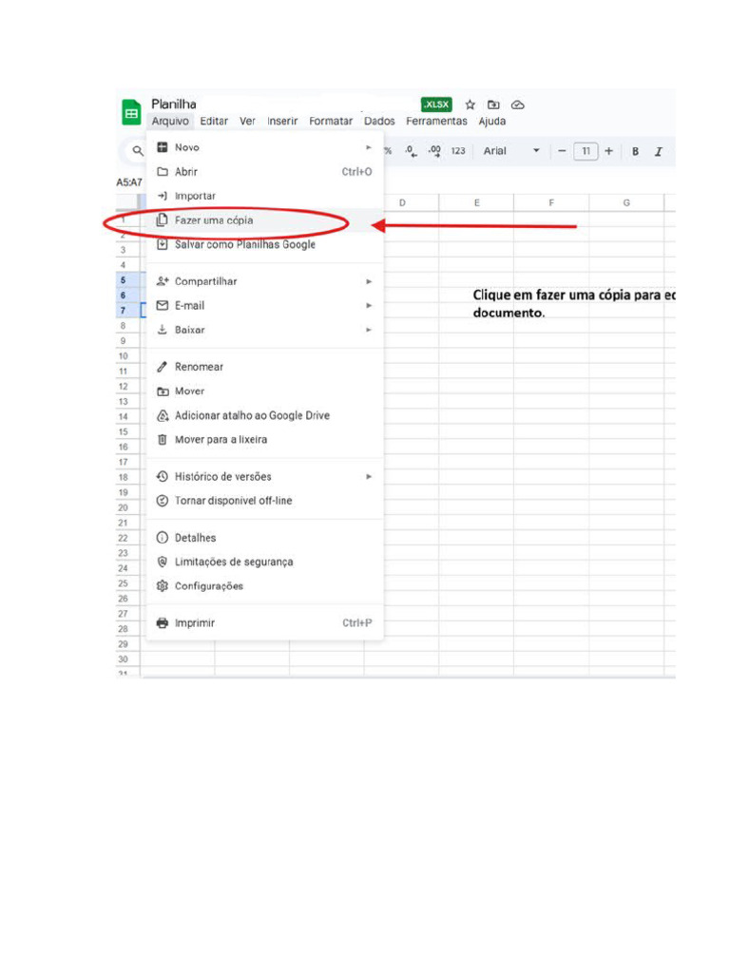
Task: Choose Mover in the menu
Action: click(265, 391)
